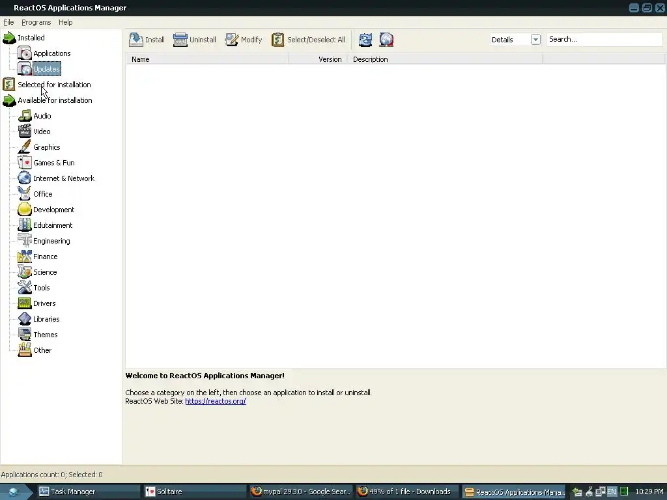
Task: Switch to Solitaire in taskbar
Action: coord(194,492)
